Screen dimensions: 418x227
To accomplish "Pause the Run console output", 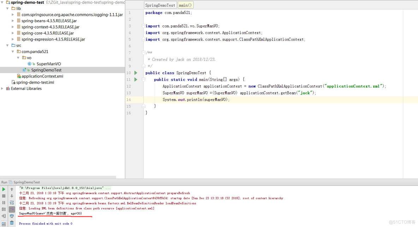I will pos(4,203).
